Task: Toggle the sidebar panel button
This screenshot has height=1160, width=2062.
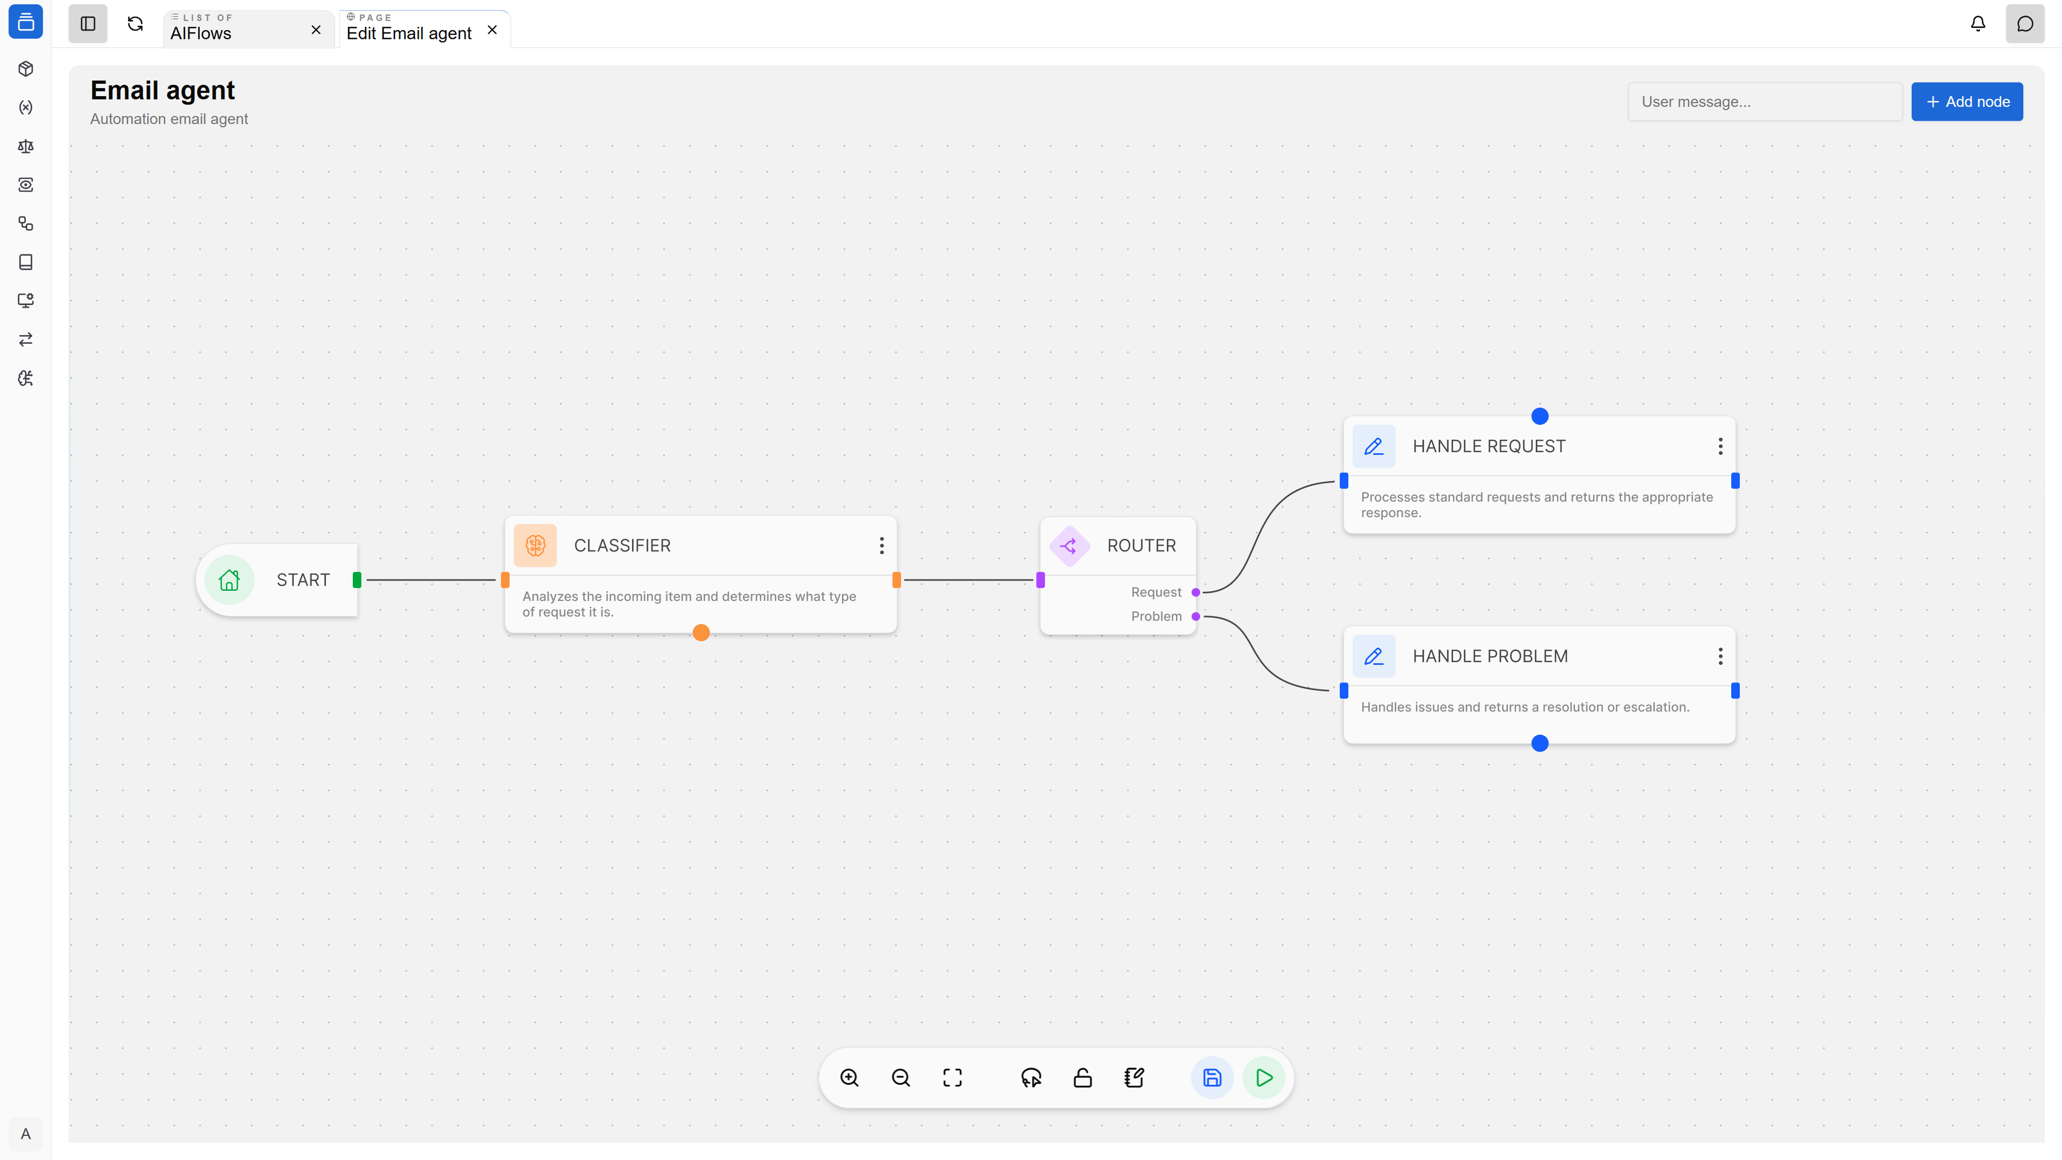Action: pyautogui.click(x=88, y=24)
